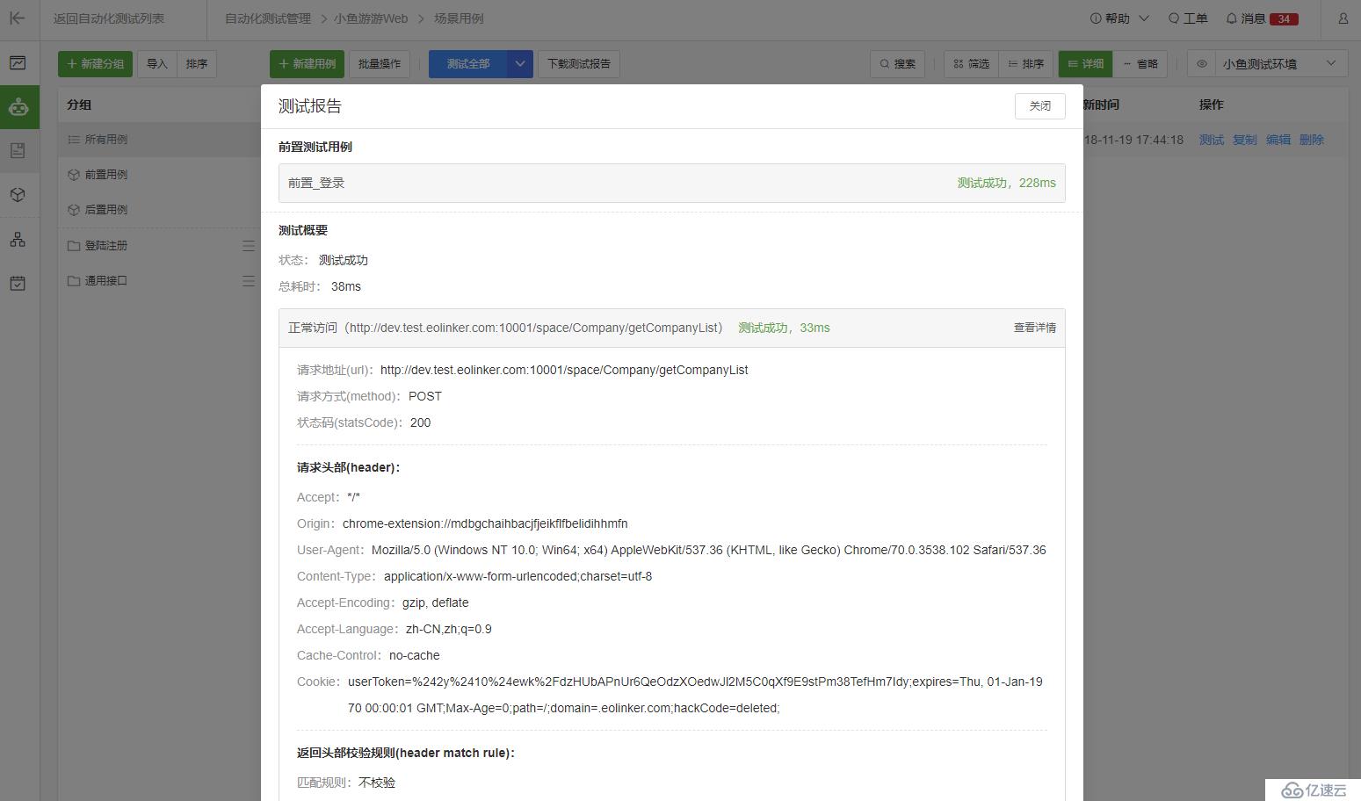Click the 编辑 edit action link
1361x801 pixels.
[x=1278, y=140]
